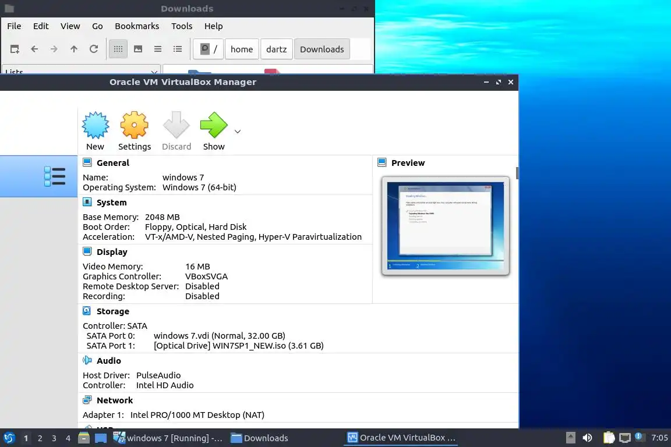Open Help menu in Downloads window
Screen dimensions: 671x447
(214, 26)
